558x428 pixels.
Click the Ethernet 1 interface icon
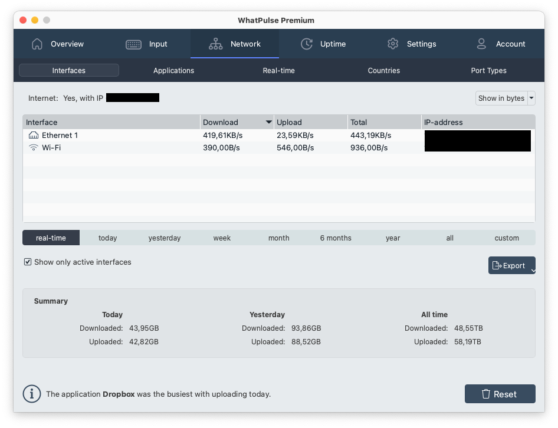coord(33,136)
